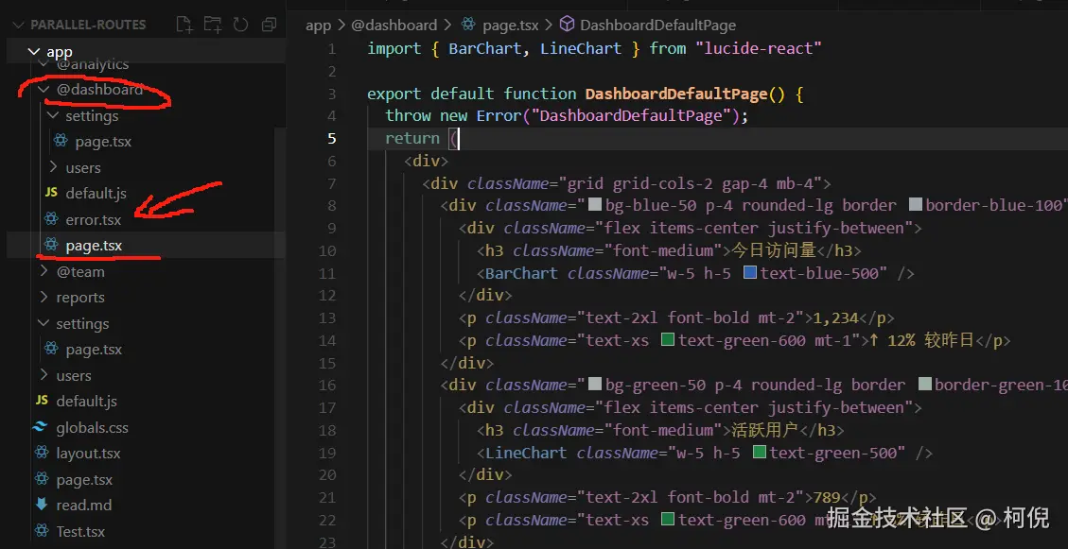
Task: Click the React icon beside error.tsx
Action: pos(50,219)
